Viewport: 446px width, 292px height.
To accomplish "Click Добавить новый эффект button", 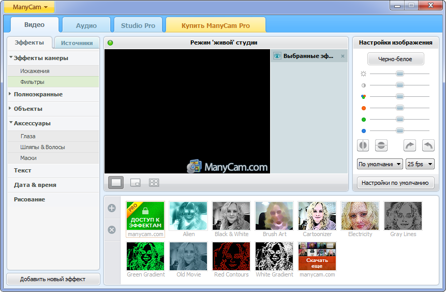I will point(53,279).
